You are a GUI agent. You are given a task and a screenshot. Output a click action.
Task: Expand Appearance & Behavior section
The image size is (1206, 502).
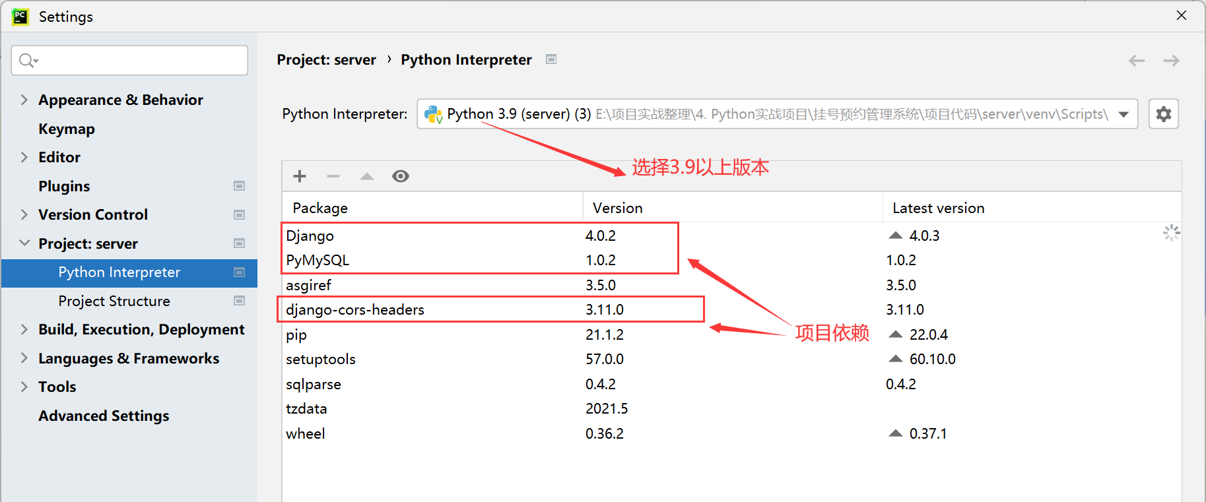click(24, 100)
